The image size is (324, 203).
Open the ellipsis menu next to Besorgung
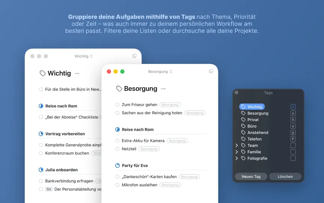coord(163,89)
